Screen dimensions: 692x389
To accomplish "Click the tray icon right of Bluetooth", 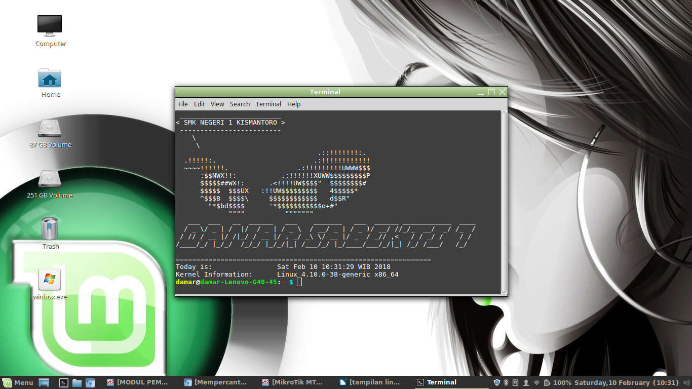I will [515, 382].
